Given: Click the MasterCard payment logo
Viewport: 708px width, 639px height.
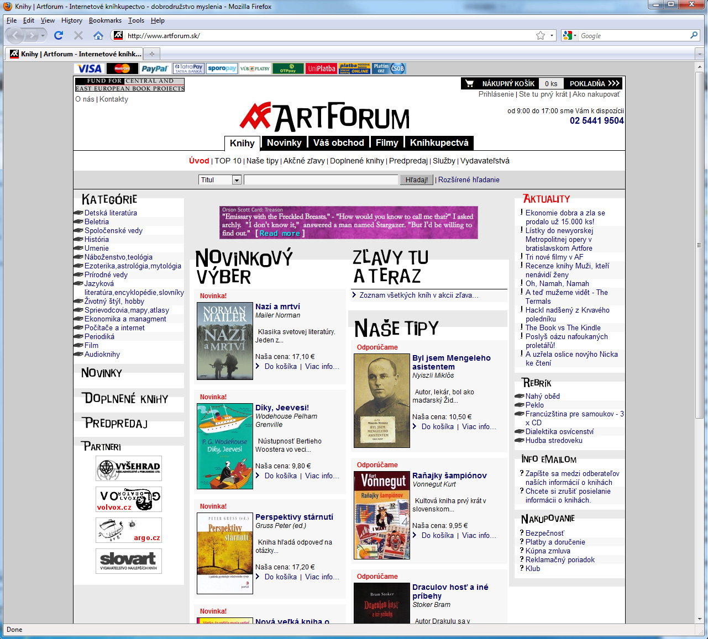Looking at the screenshot, I should click(x=122, y=68).
